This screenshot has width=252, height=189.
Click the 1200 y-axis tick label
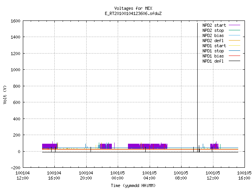point(15,54)
